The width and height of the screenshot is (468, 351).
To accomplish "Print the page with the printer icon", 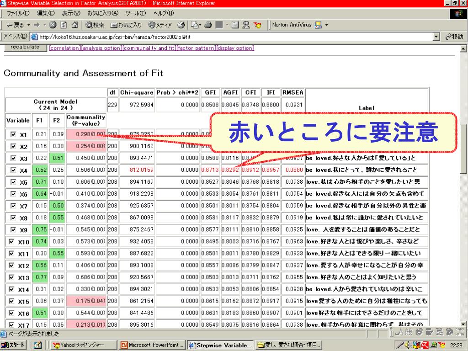I will (208, 25).
